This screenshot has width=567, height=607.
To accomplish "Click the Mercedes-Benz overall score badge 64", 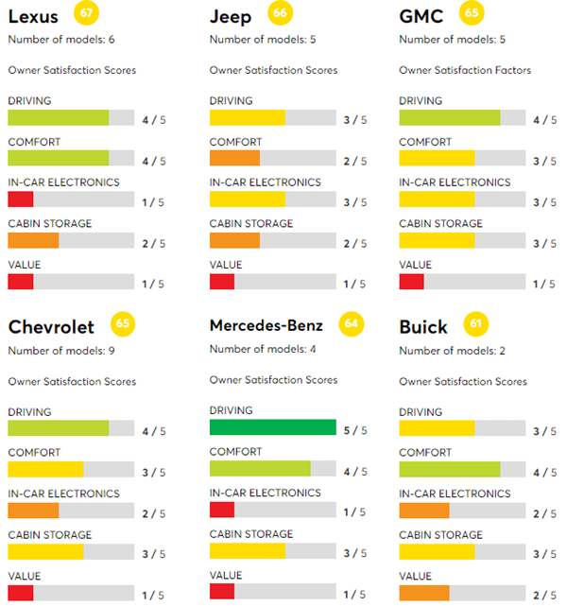I will tap(352, 323).
